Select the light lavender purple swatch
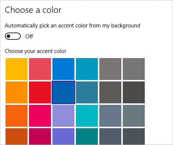 click(63, 116)
